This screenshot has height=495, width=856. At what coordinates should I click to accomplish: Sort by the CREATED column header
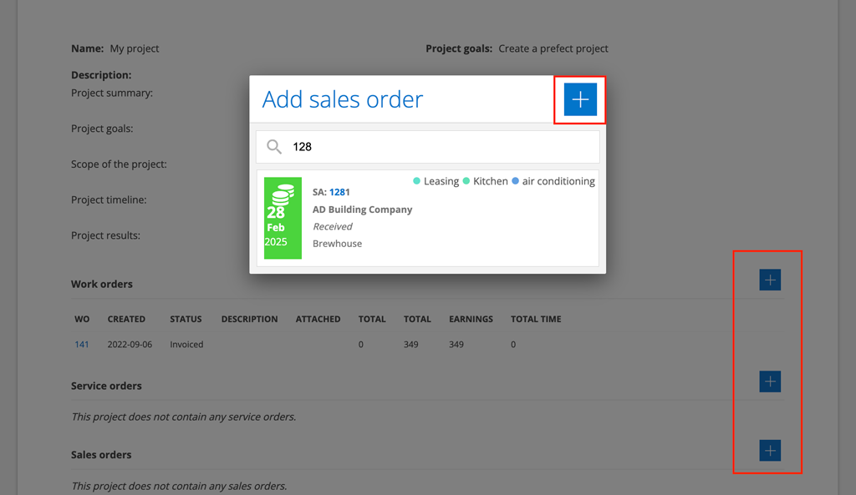tap(126, 319)
